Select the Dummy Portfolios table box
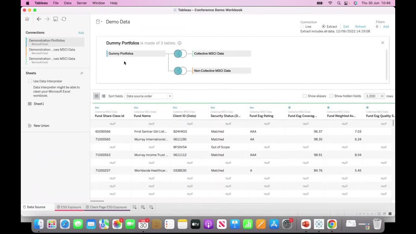 tap(136, 54)
